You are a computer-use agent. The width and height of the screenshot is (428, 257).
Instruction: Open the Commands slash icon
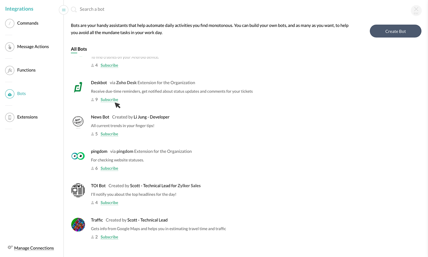pyautogui.click(x=10, y=24)
